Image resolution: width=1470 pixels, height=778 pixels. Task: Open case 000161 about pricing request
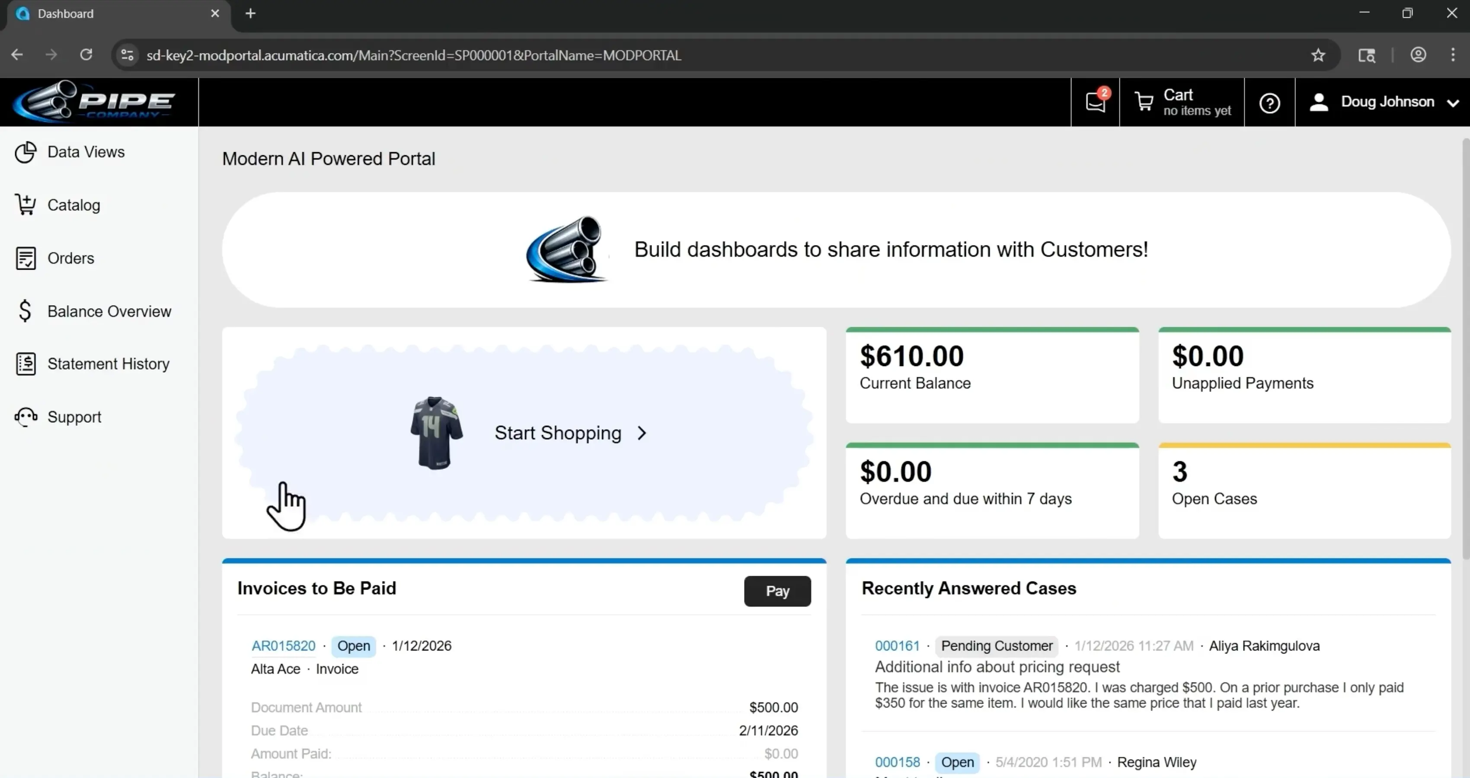tap(897, 645)
